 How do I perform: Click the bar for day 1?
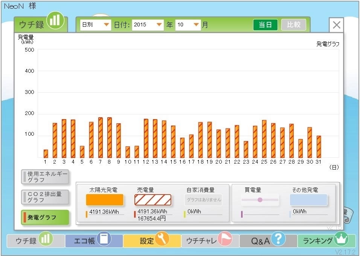46,154
